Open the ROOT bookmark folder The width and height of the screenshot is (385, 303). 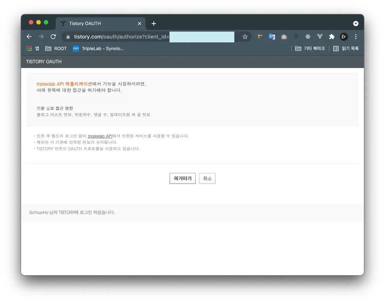(56, 48)
